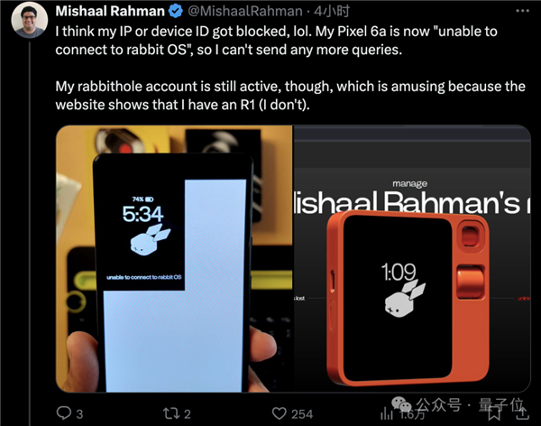Viewport: 541px width, 426px height.
Task: Click the 4小时 timestamp link
Action: (331, 12)
